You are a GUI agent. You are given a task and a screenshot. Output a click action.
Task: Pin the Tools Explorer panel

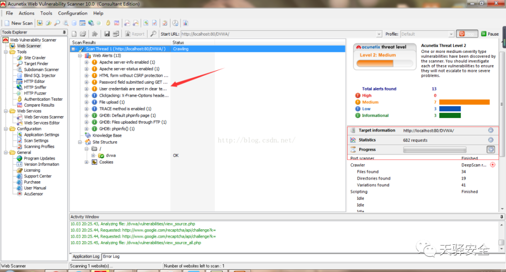(x=64, y=32)
